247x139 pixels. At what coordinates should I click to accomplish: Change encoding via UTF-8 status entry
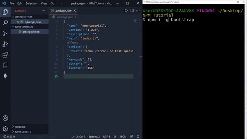(x=107, y=137)
